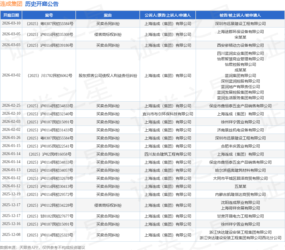Image resolution: width=285 pixels, height=250 pixels.
Task: Click plaintiff 四川友合建筑工程有限公司
Action: point(168,154)
